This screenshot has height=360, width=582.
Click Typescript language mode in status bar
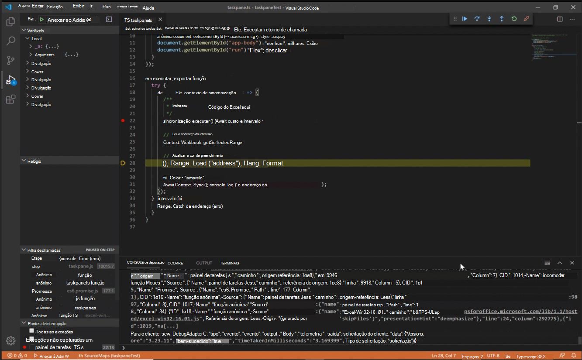pos(531,356)
